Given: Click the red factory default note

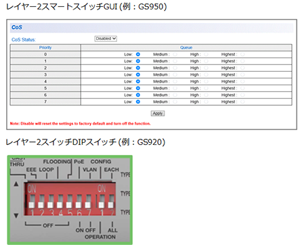Looking at the screenshot, I should (x=81, y=124).
